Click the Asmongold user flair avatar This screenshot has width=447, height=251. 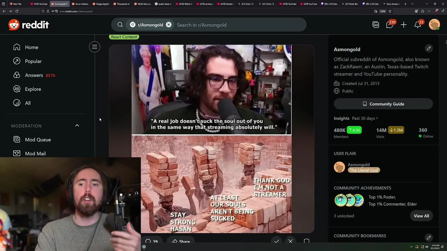tap(339, 167)
